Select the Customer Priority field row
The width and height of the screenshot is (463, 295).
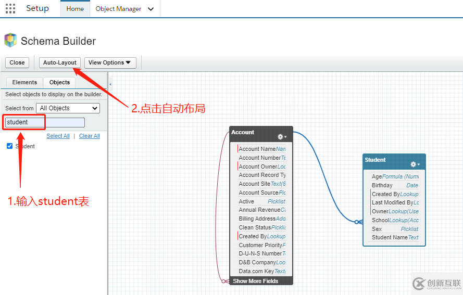[x=262, y=245]
